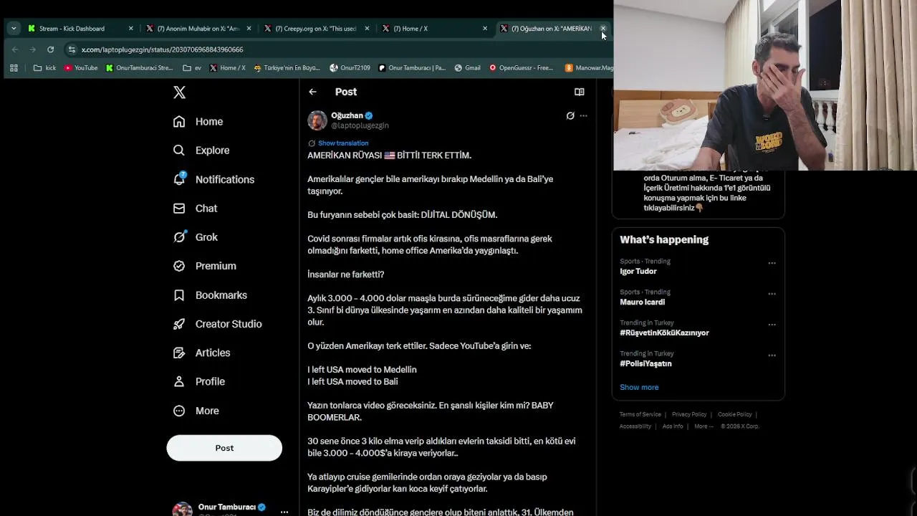Open account menu dots beside Onur Tamburacı

click(x=284, y=512)
